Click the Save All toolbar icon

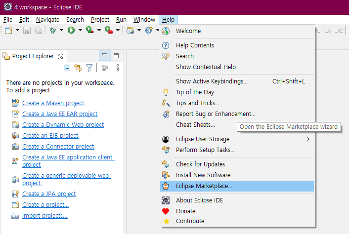tap(38, 30)
